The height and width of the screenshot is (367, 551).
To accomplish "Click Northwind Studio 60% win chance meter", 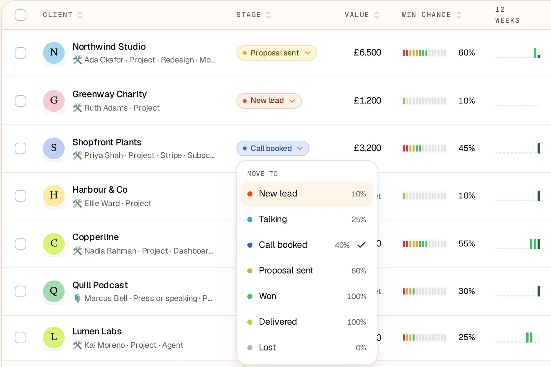I will (425, 53).
